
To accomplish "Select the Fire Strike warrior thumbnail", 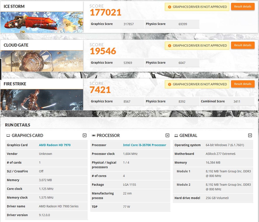I will tap(42, 100).
